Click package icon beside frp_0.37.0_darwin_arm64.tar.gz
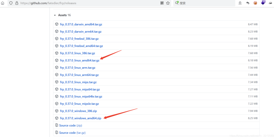Screen dimensions: 274x137 click(57, 31)
